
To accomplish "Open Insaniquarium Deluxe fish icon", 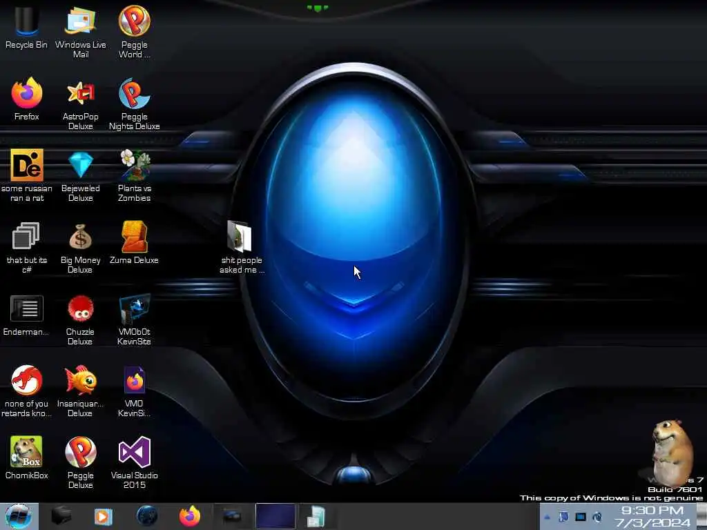I will pyautogui.click(x=80, y=391).
